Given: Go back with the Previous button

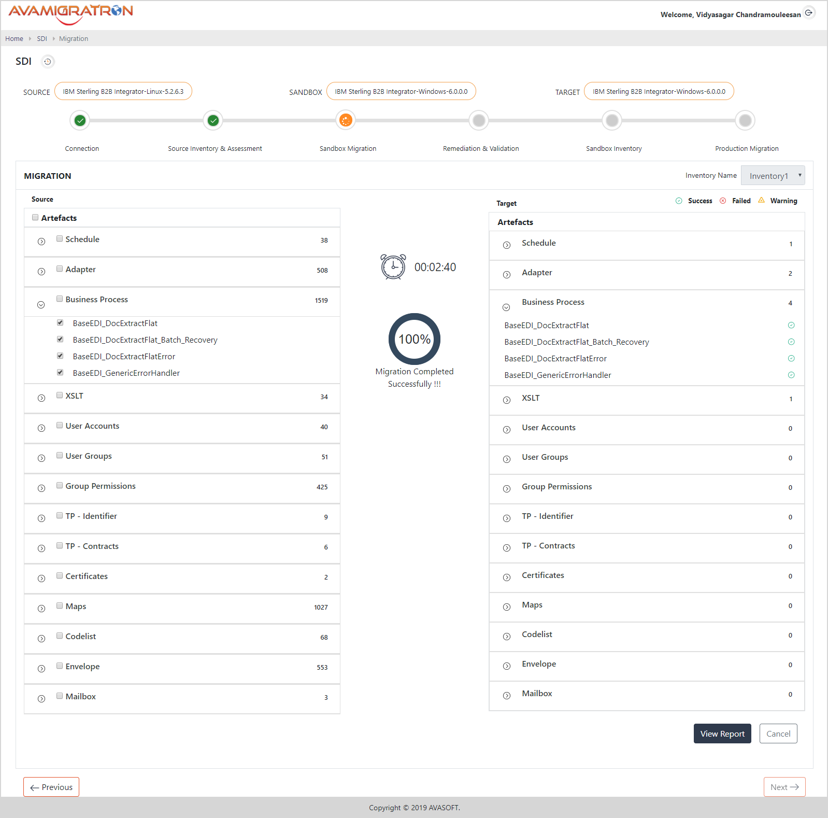Looking at the screenshot, I should point(51,787).
